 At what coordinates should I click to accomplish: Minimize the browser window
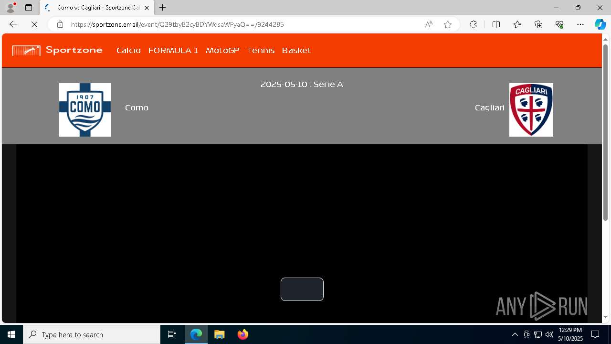pos(556,8)
